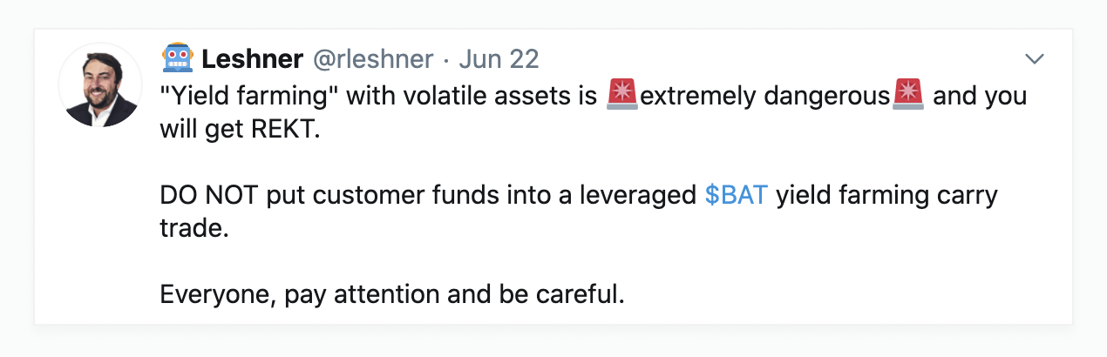Click the siren emoji after "extremely dangerous"
1107x357 pixels.
tap(908, 95)
